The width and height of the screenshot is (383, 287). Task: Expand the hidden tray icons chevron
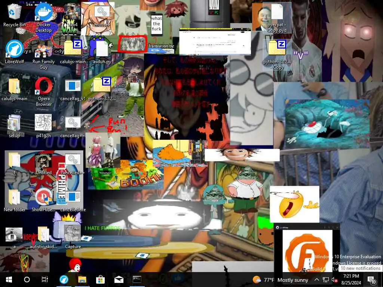click(x=316, y=280)
